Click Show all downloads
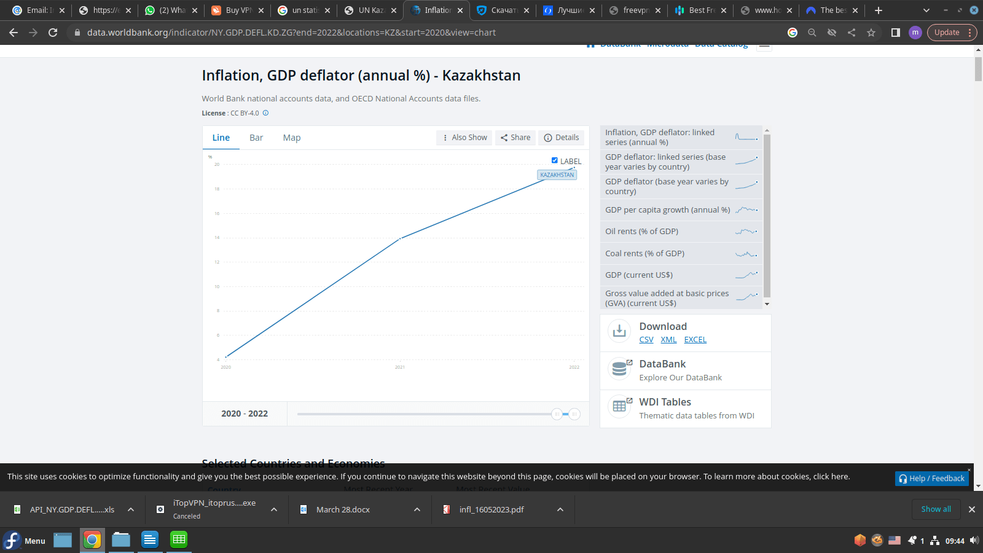Image resolution: width=983 pixels, height=553 pixels. pos(936,509)
